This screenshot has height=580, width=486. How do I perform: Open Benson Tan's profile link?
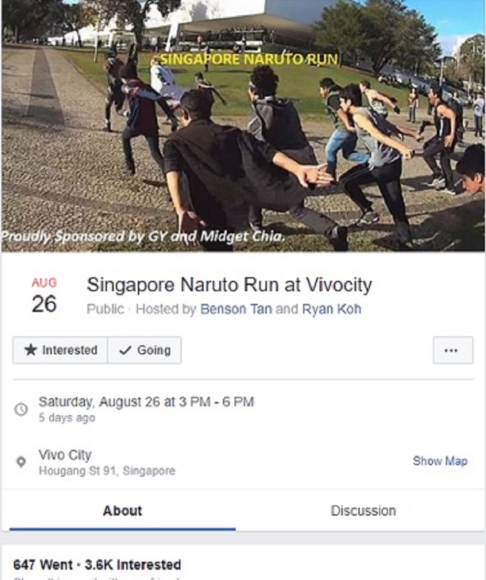(x=236, y=309)
